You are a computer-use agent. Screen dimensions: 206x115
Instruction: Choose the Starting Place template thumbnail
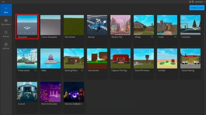pos(74,59)
